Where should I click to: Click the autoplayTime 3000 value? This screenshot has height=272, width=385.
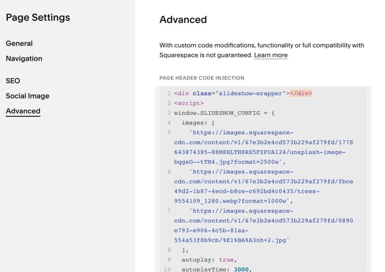tap(241, 269)
